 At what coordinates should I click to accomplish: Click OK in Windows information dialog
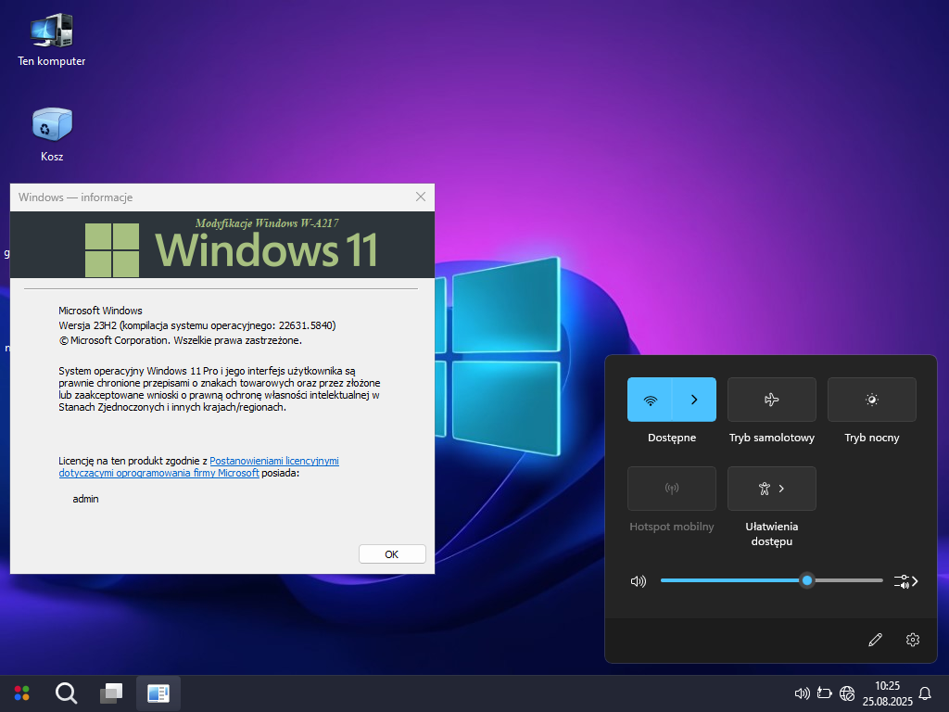pyautogui.click(x=391, y=553)
